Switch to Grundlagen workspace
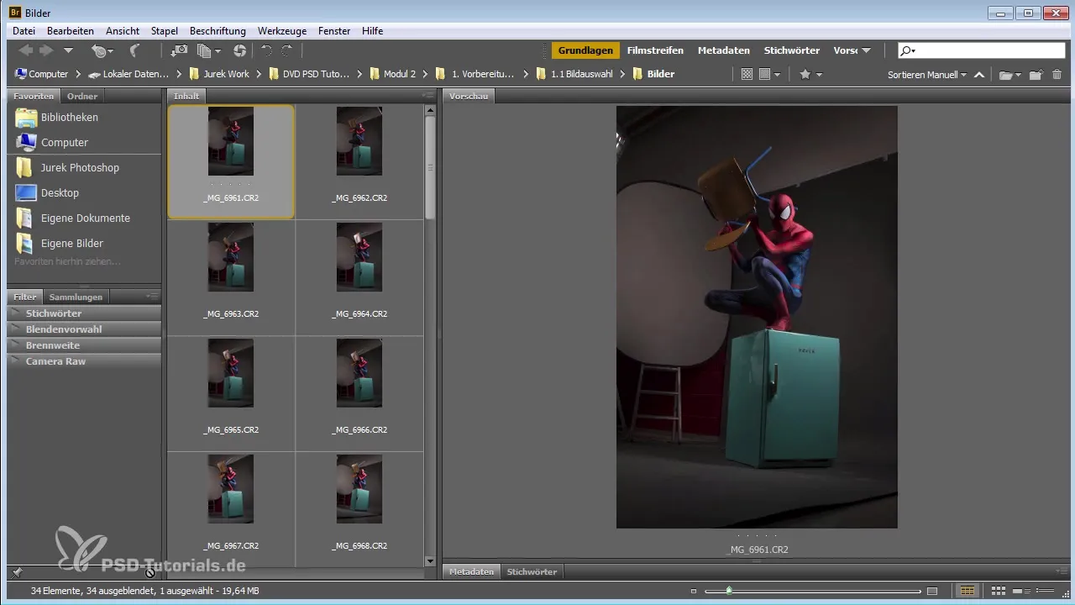This screenshot has height=605, width=1075. pyautogui.click(x=585, y=50)
